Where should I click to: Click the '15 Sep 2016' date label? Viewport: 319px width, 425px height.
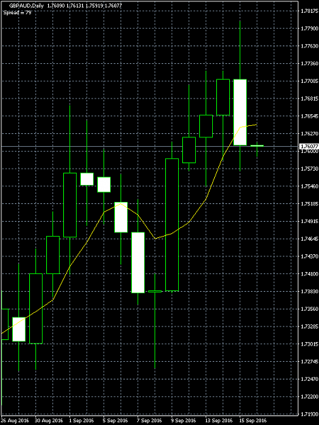(253, 421)
